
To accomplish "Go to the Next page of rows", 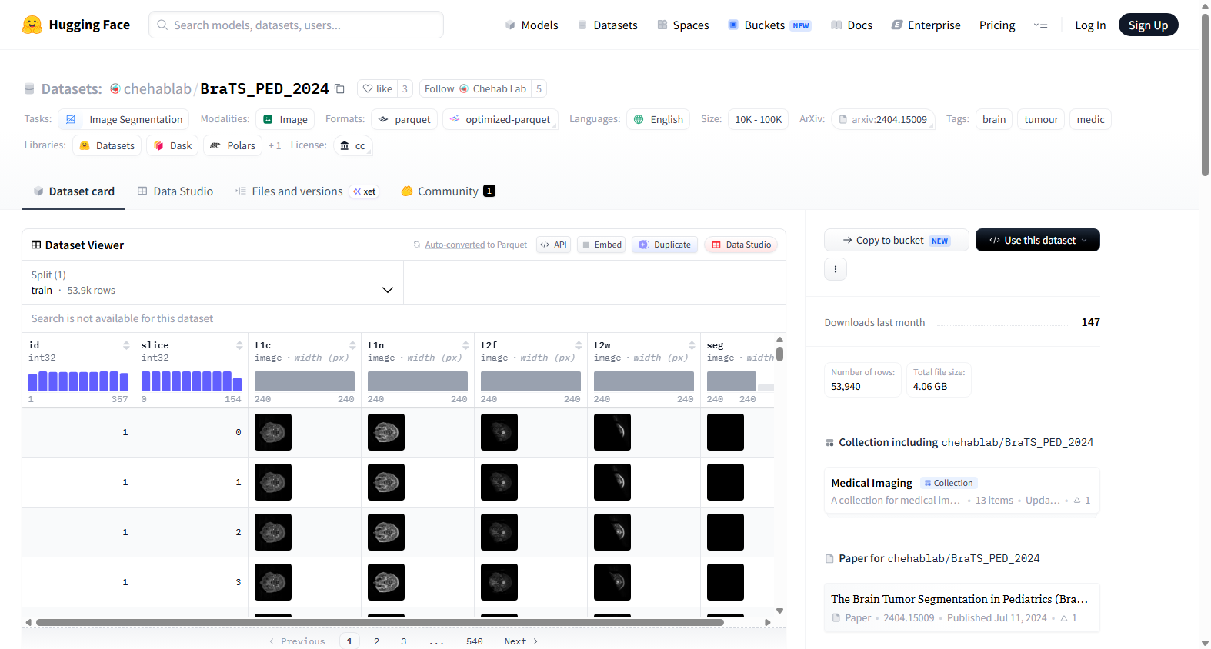I will pyautogui.click(x=521, y=641).
